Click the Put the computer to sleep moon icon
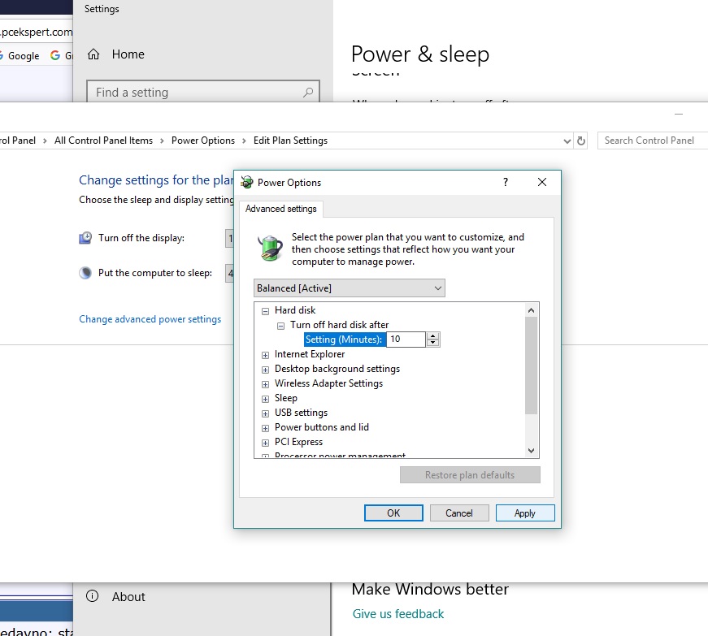The image size is (708, 636). coord(85,273)
